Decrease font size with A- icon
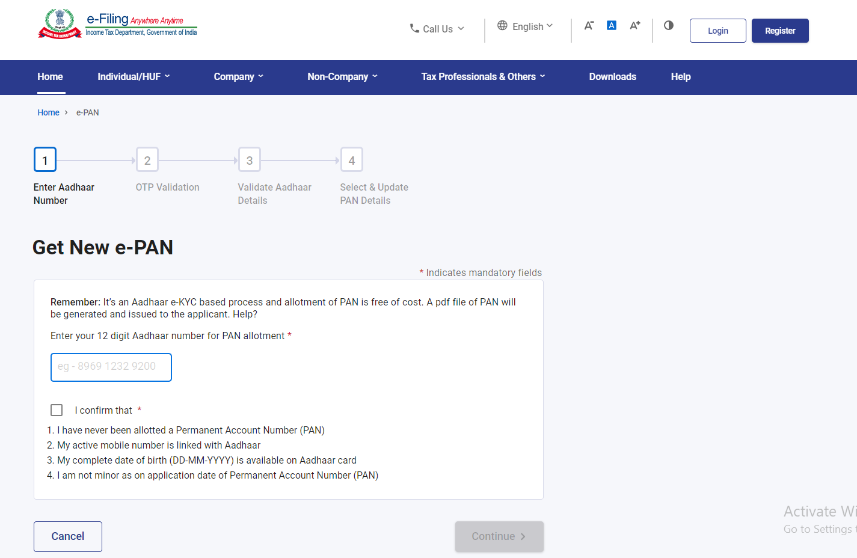The width and height of the screenshot is (857, 558). click(589, 25)
